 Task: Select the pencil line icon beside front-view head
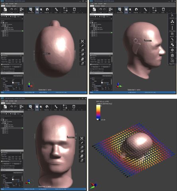(x=82, y=143)
